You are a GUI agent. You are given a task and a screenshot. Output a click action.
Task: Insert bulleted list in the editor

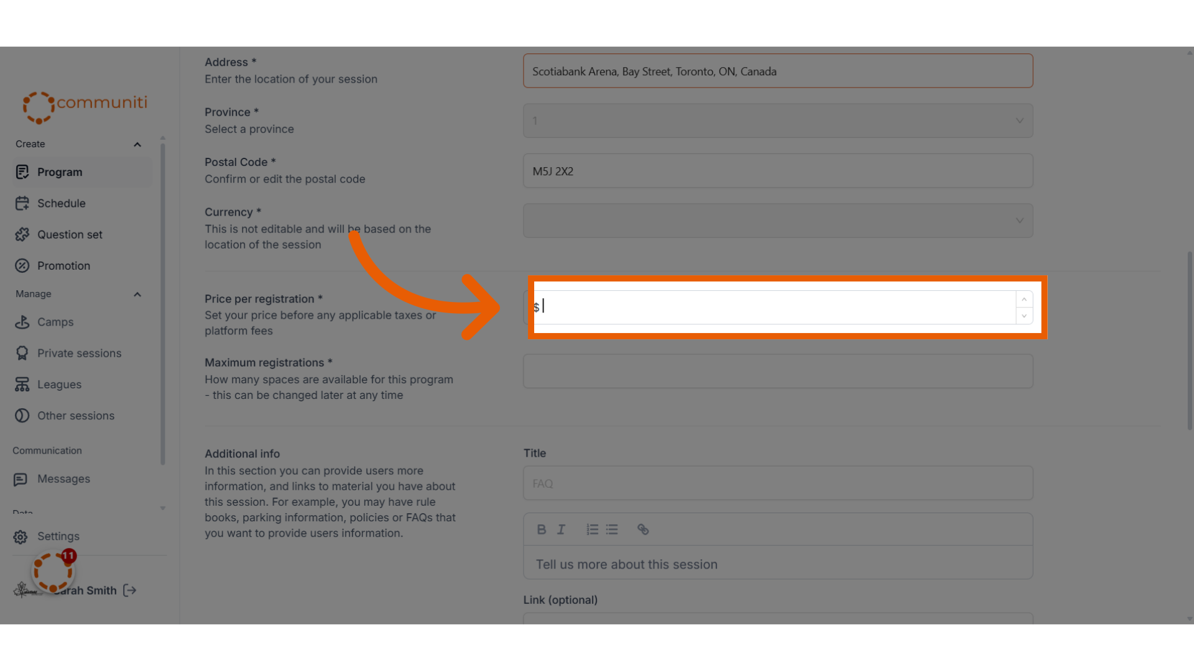tap(612, 529)
